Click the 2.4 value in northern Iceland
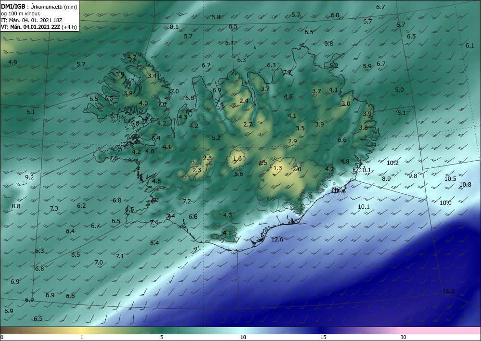 click(244, 101)
